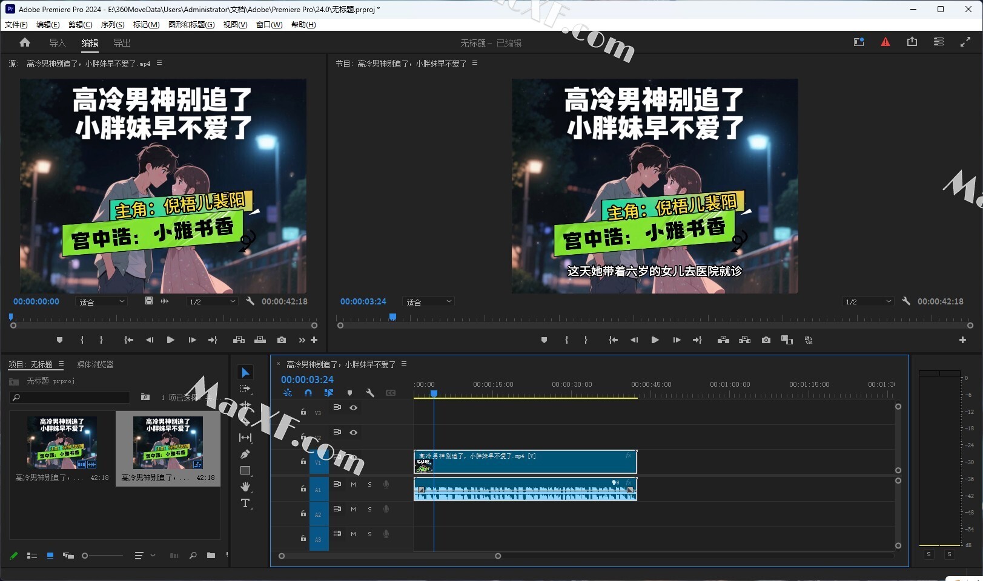Open Source monitor zoom level dropdown 适合
This screenshot has height=581, width=983.
click(x=101, y=301)
